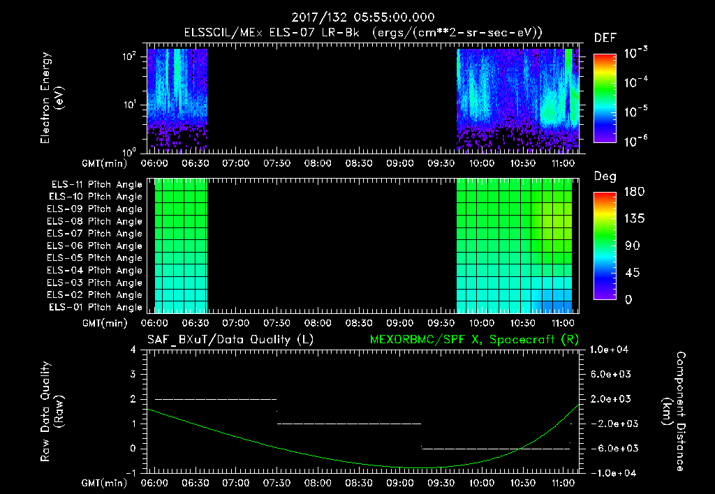Select the "ELSSCIL/MEx ELS-07 LR-Bk" plot subtitle

coord(272,33)
